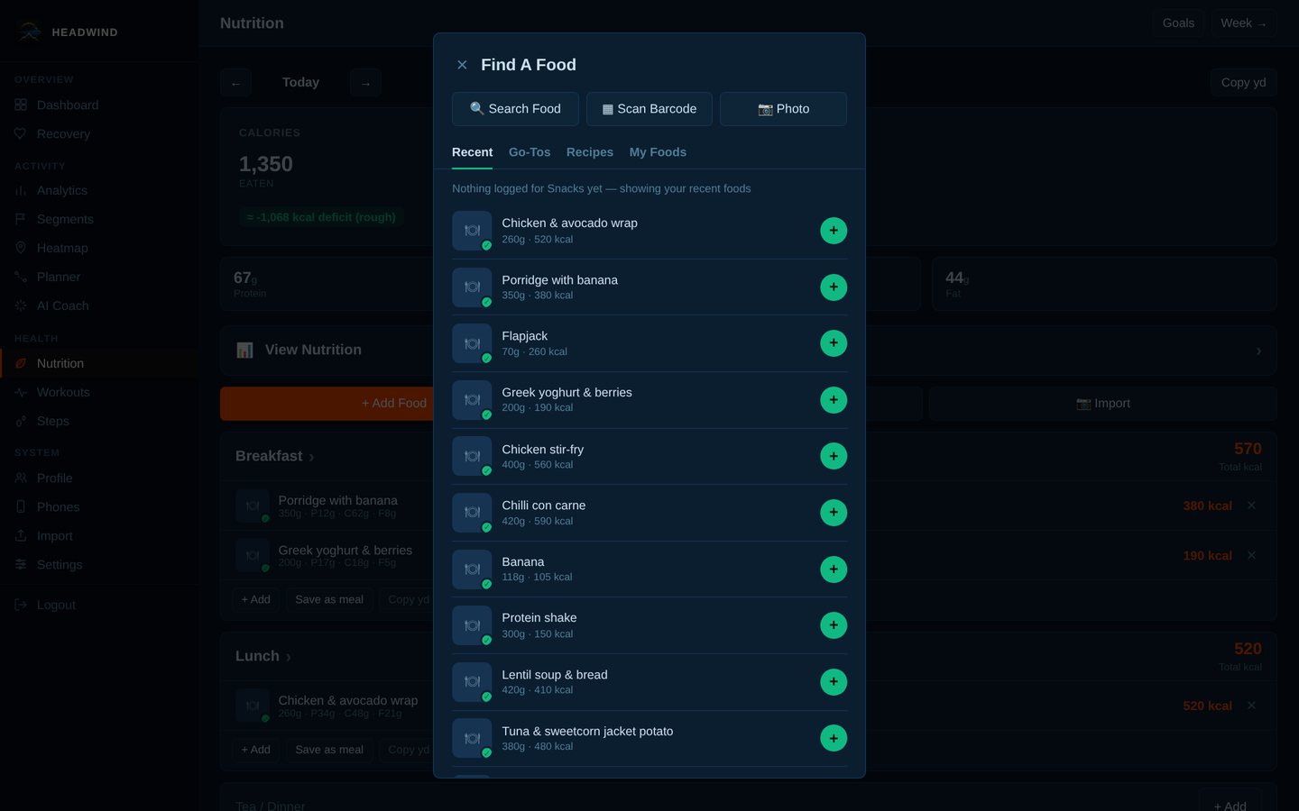1299x811 pixels.
Task: Switch to the Recent tab
Action: pos(472,152)
